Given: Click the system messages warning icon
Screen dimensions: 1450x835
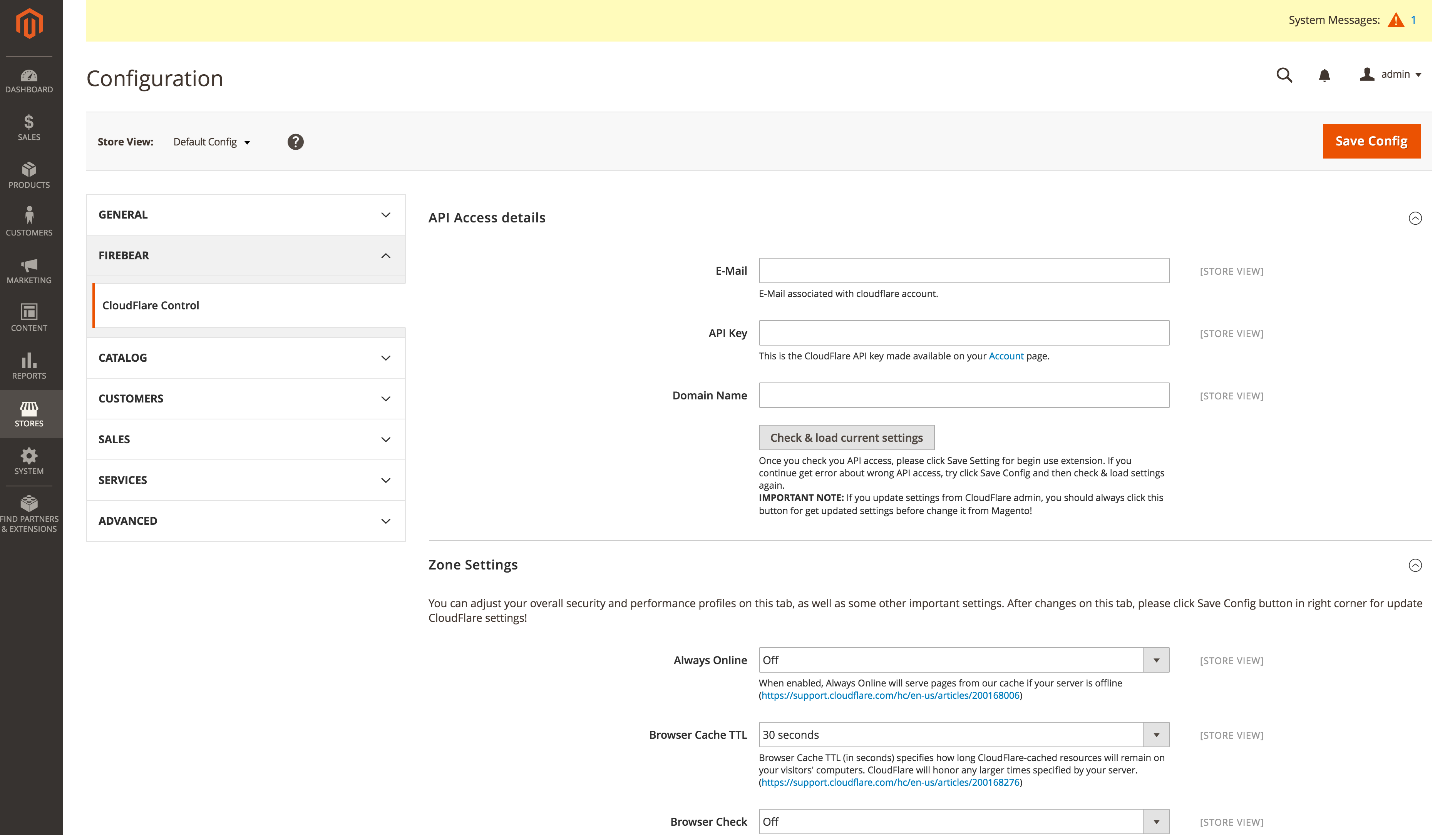Looking at the screenshot, I should [x=1395, y=20].
